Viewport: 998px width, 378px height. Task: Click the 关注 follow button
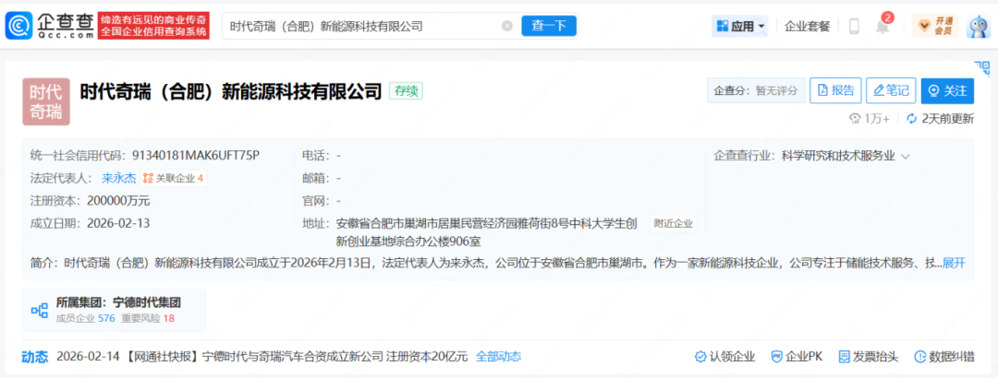coord(947,91)
